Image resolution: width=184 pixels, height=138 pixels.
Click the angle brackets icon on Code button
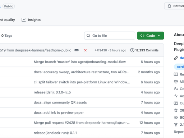(x=142, y=36)
